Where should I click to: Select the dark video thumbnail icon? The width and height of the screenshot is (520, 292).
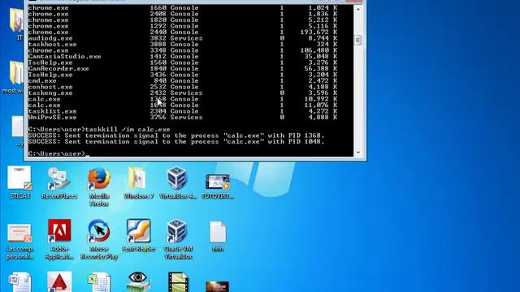click(x=217, y=286)
